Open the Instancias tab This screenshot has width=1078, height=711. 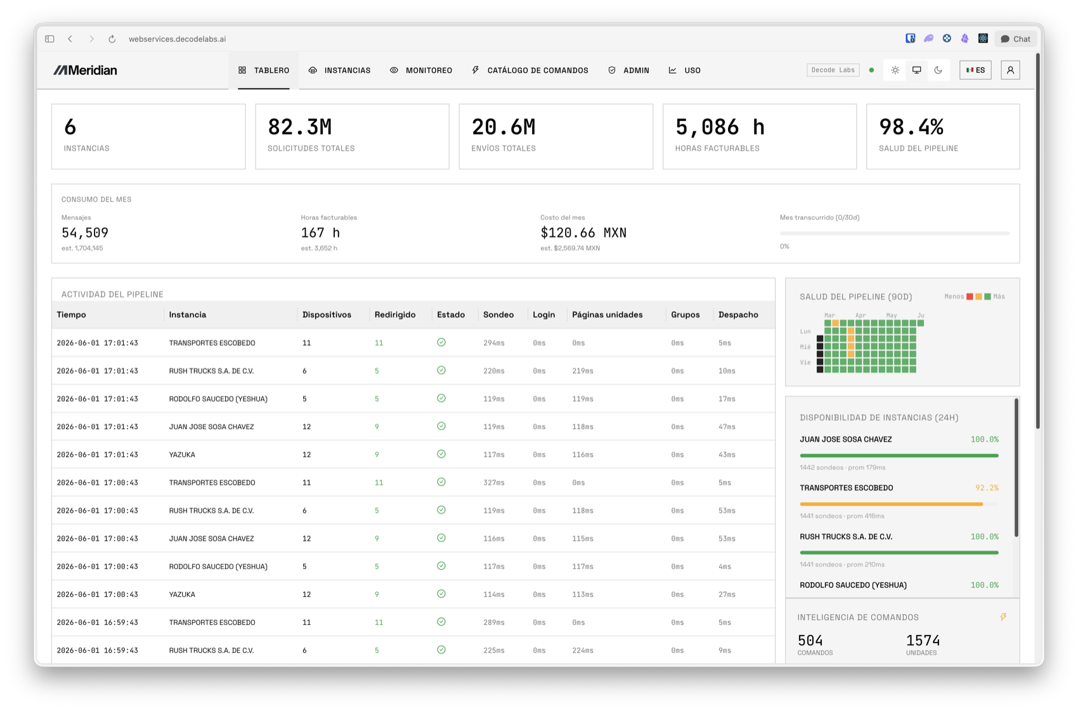coord(339,70)
